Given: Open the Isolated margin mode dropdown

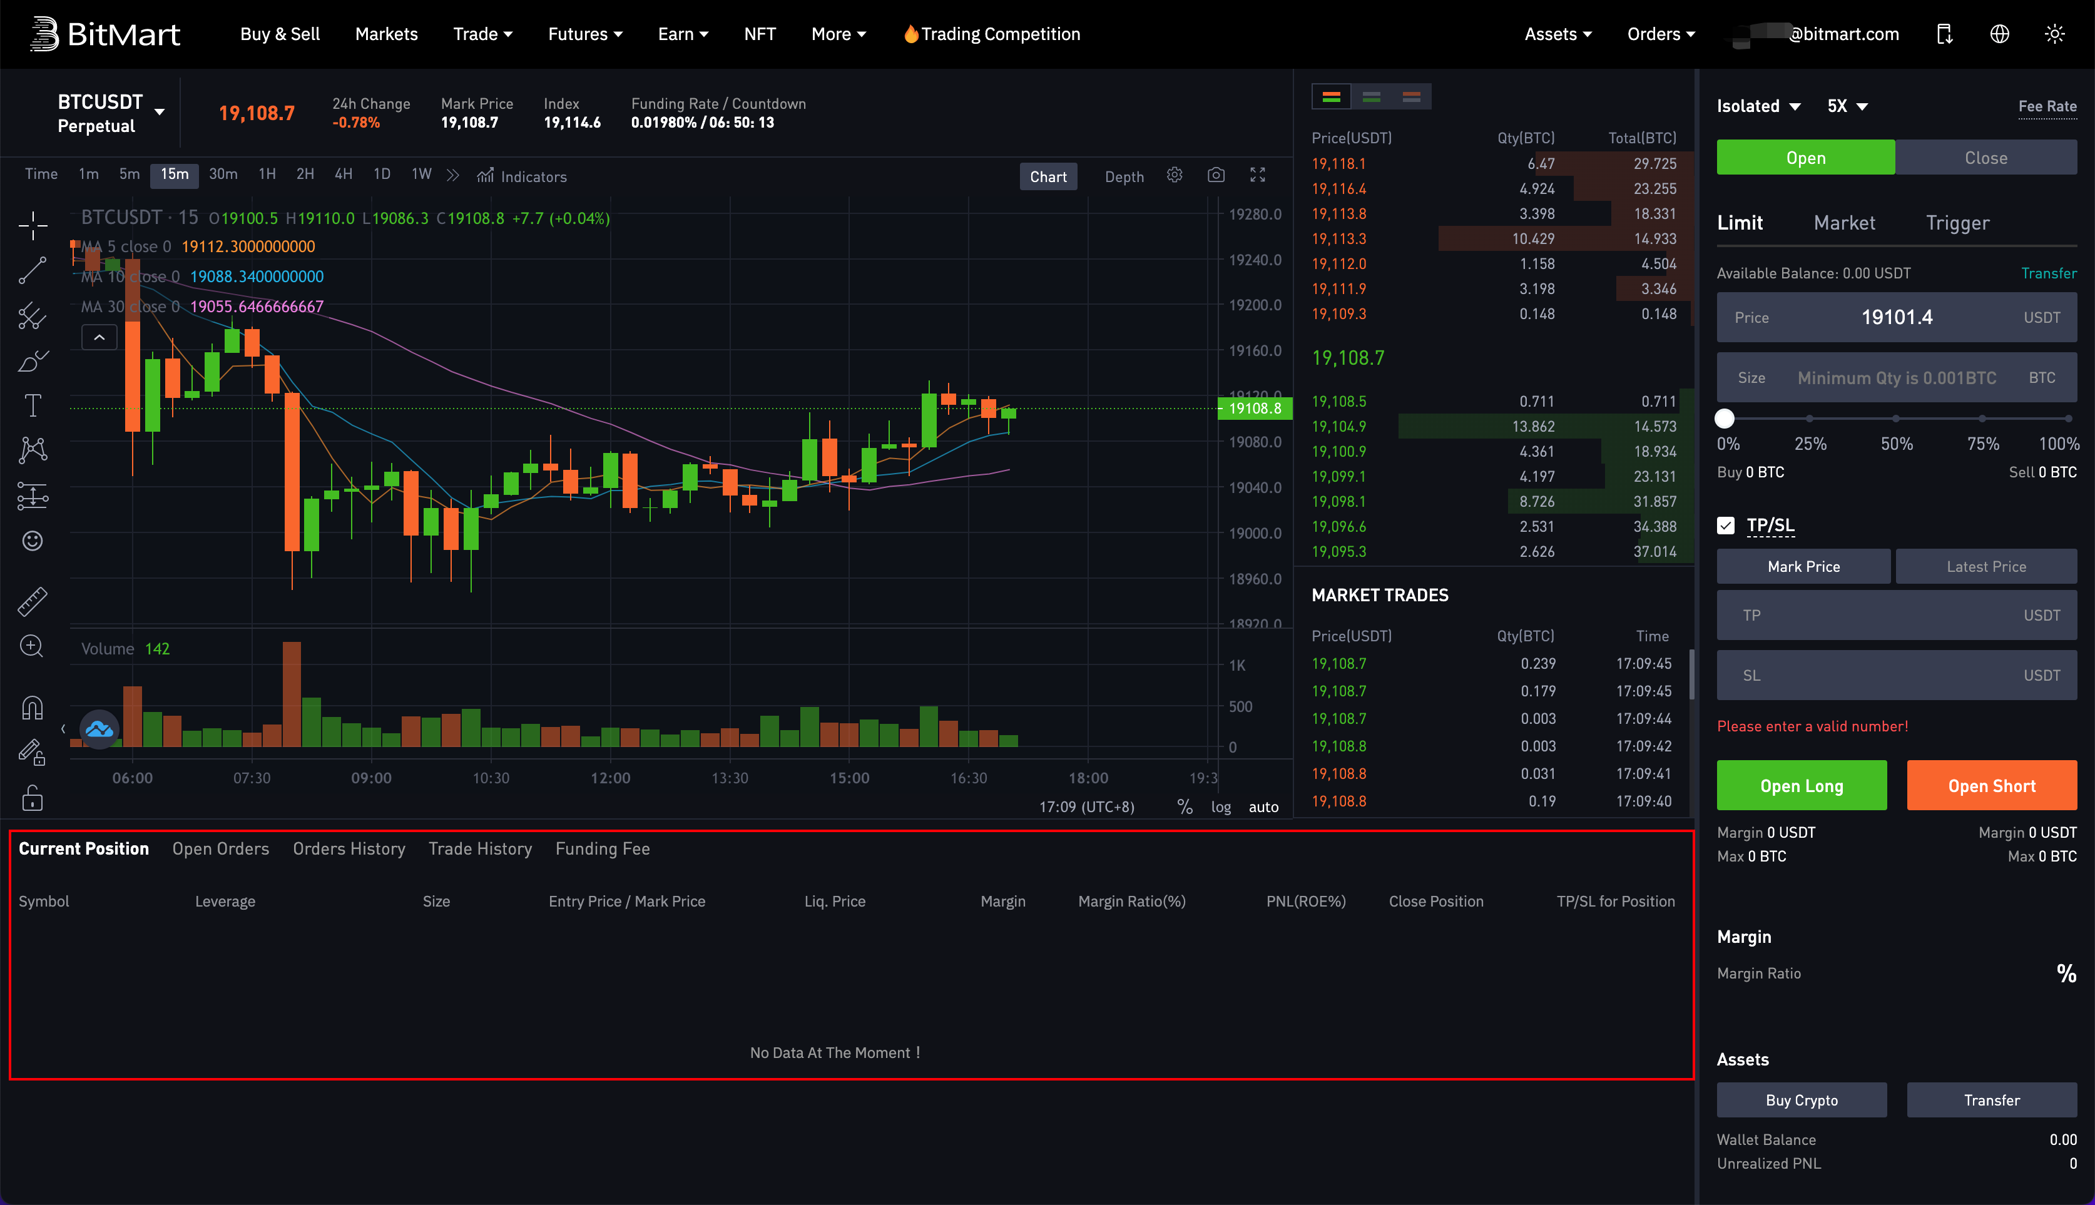Looking at the screenshot, I should [1758, 106].
